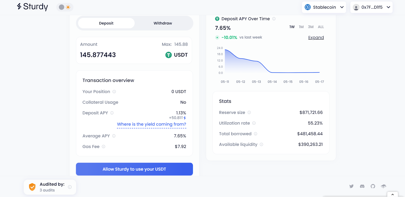Image resolution: width=405 pixels, height=197 pixels.
Task: Open the GitHub link in footer
Action: coord(373,186)
